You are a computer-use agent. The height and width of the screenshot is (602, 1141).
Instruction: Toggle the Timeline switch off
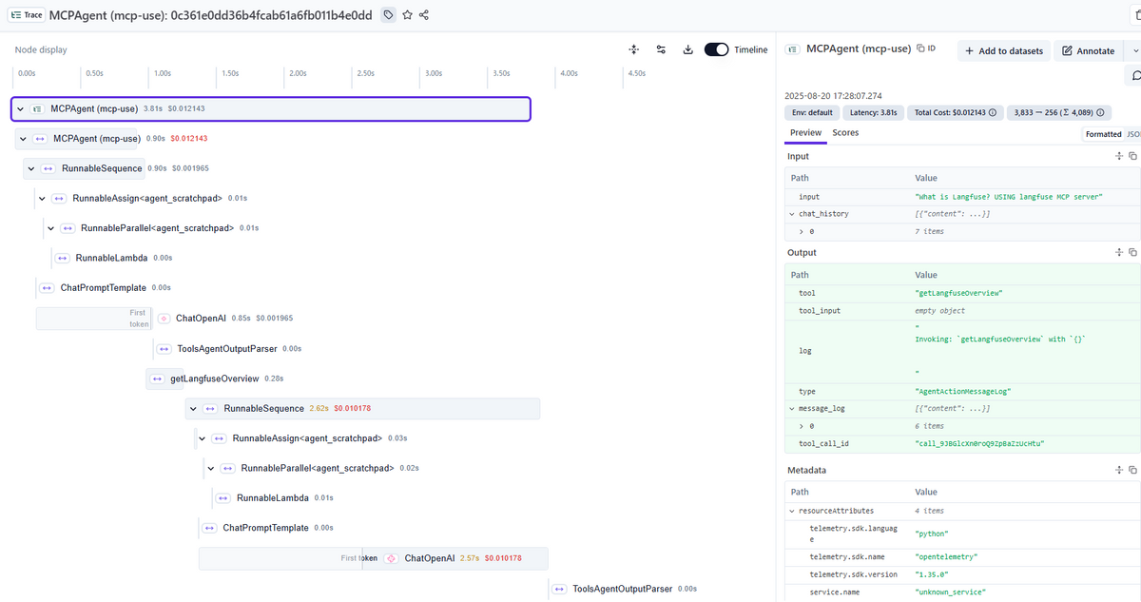pyautogui.click(x=716, y=49)
